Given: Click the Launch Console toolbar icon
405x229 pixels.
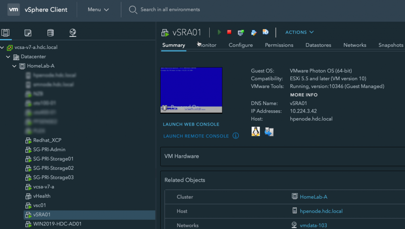Looking at the screenshot, I should point(241,32).
